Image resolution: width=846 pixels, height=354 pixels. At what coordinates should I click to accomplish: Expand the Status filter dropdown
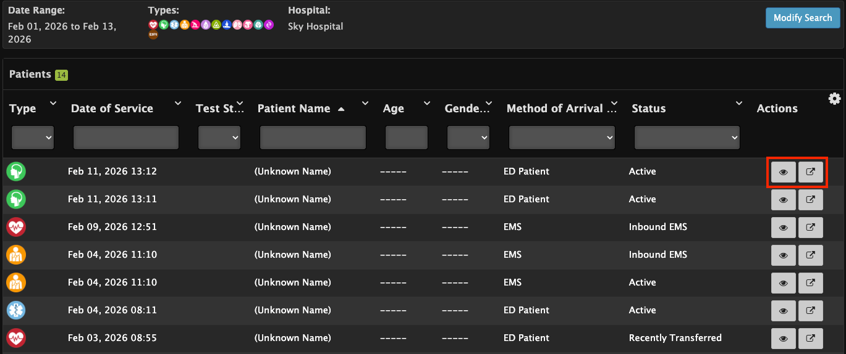click(x=687, y=138)
